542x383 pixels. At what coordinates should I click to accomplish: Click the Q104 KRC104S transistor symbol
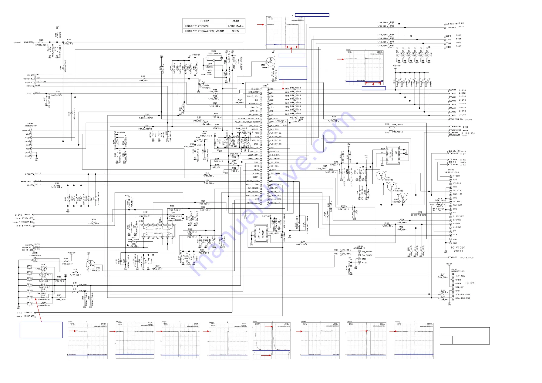tap(201, 84)
